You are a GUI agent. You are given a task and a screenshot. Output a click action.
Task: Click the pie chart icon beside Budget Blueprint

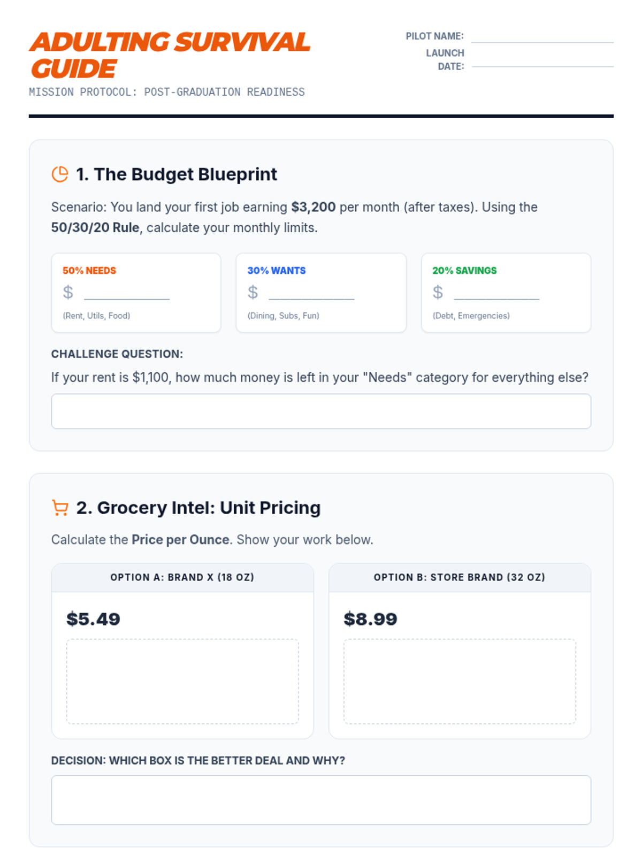(60, 174)
